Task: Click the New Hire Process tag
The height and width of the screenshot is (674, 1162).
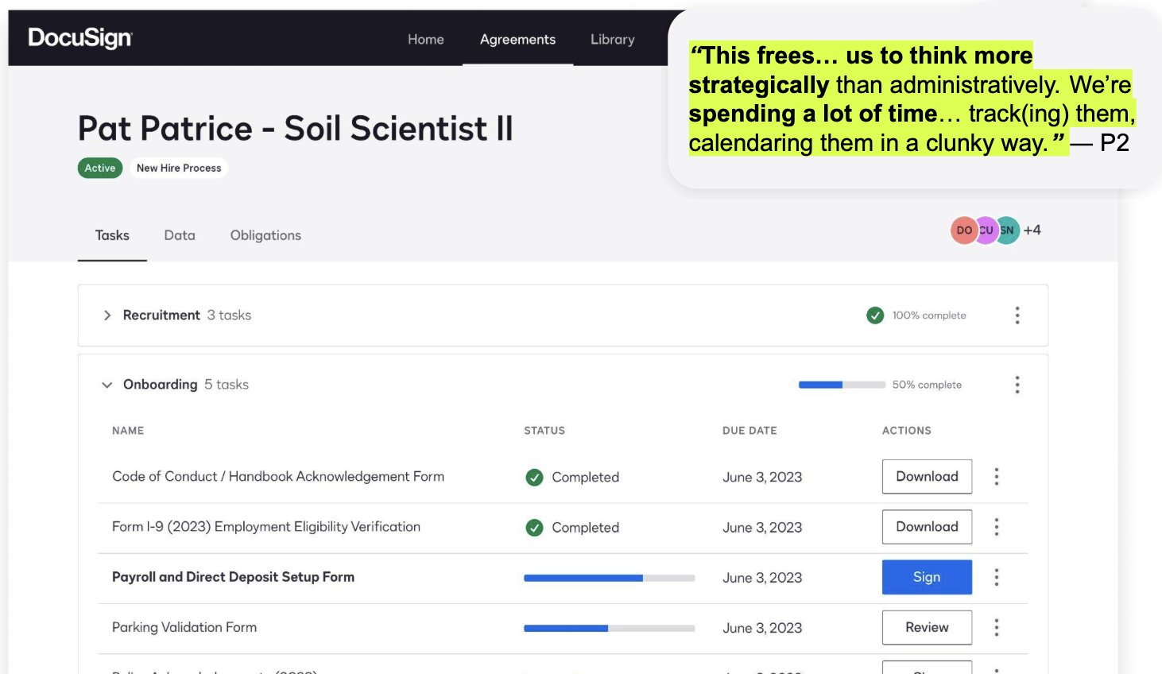Action: pos(179,168)
